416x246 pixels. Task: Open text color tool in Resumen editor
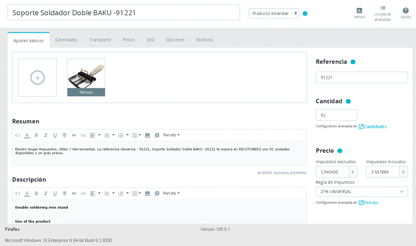click(x=27, y=135)
